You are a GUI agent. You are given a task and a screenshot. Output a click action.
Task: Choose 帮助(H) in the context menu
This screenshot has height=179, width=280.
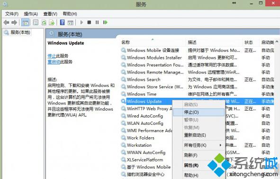[199, 175]
